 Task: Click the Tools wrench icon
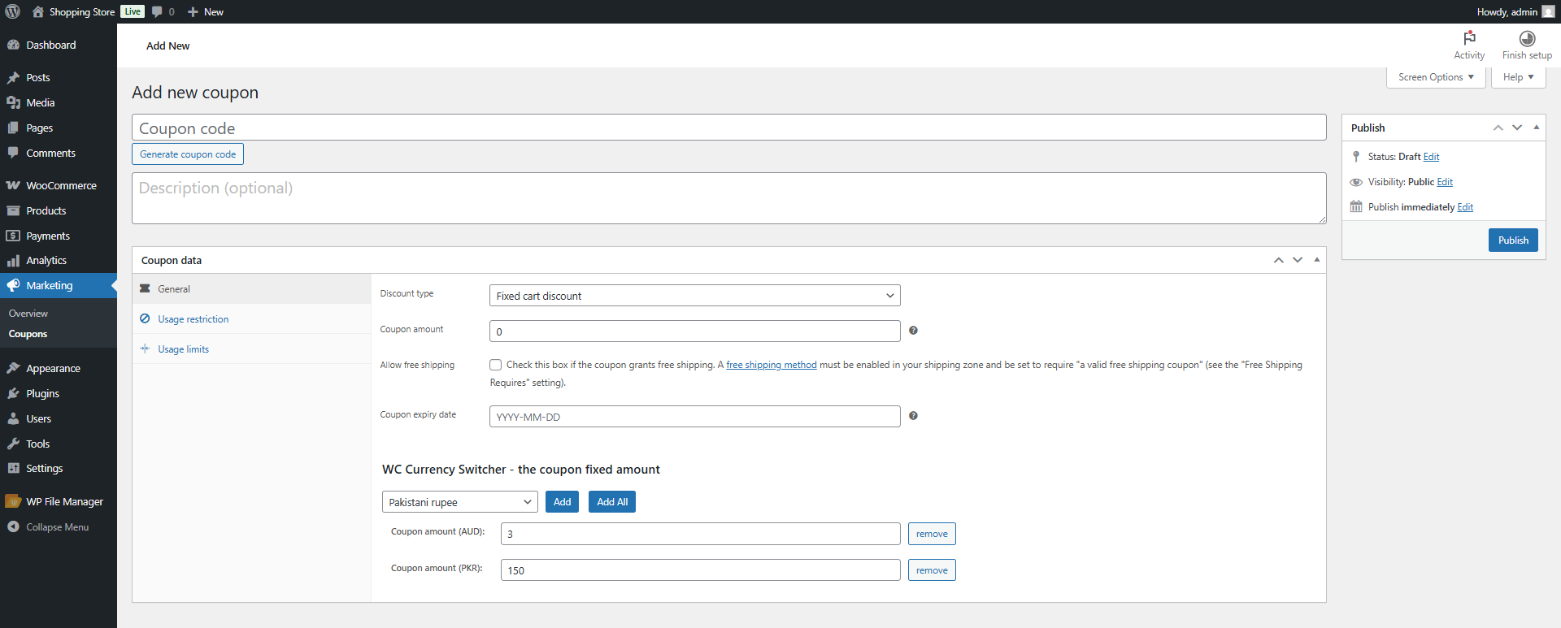coord(13,444)
